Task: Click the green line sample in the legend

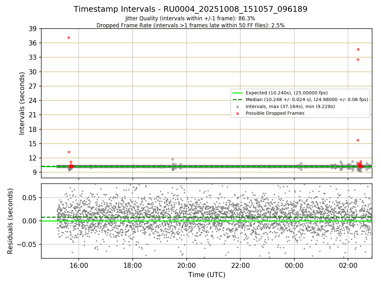Action: (x=237, y=93)
